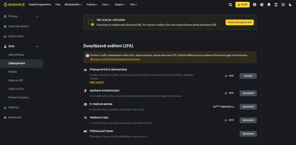Click the info icon in 2FA banner
This screenshot has width=296, height=145.
(87, 56)
